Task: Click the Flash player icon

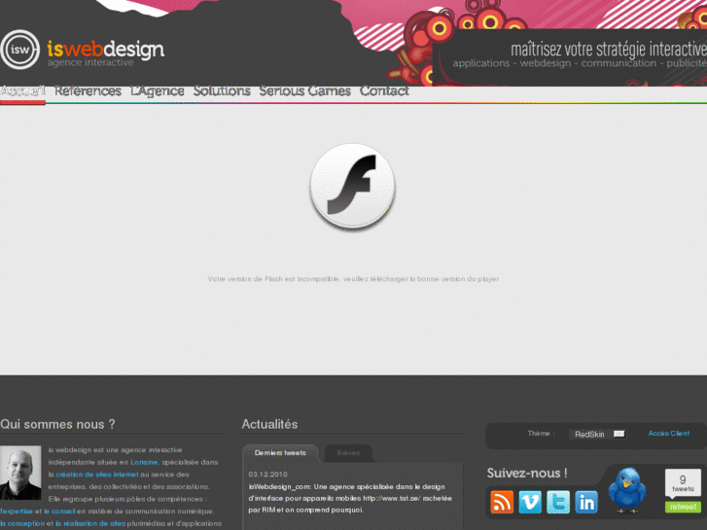Action: [353, 186]
